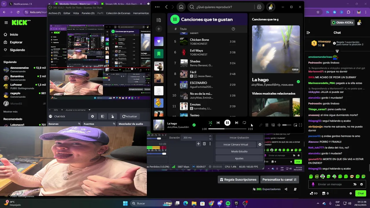370x208 pixels.
Task: Open OBS Editar menu
Action: (67, 13)
